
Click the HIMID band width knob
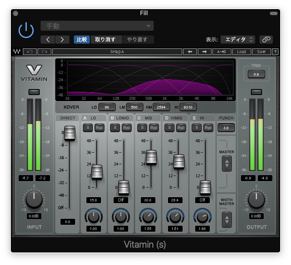(x=175, y=217)
